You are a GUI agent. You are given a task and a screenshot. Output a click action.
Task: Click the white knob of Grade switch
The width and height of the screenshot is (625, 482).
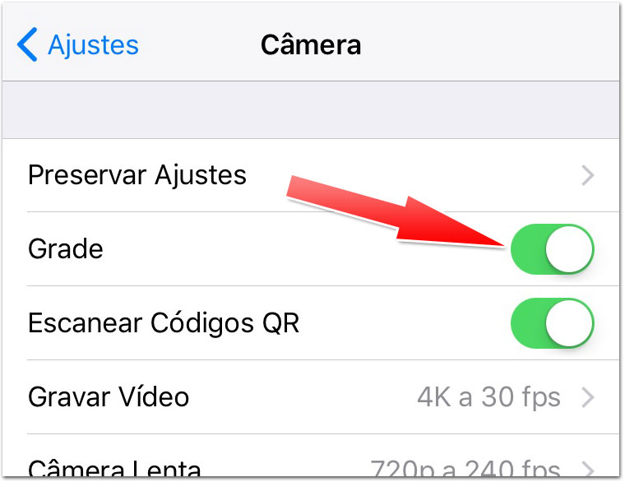coord(569,249)
